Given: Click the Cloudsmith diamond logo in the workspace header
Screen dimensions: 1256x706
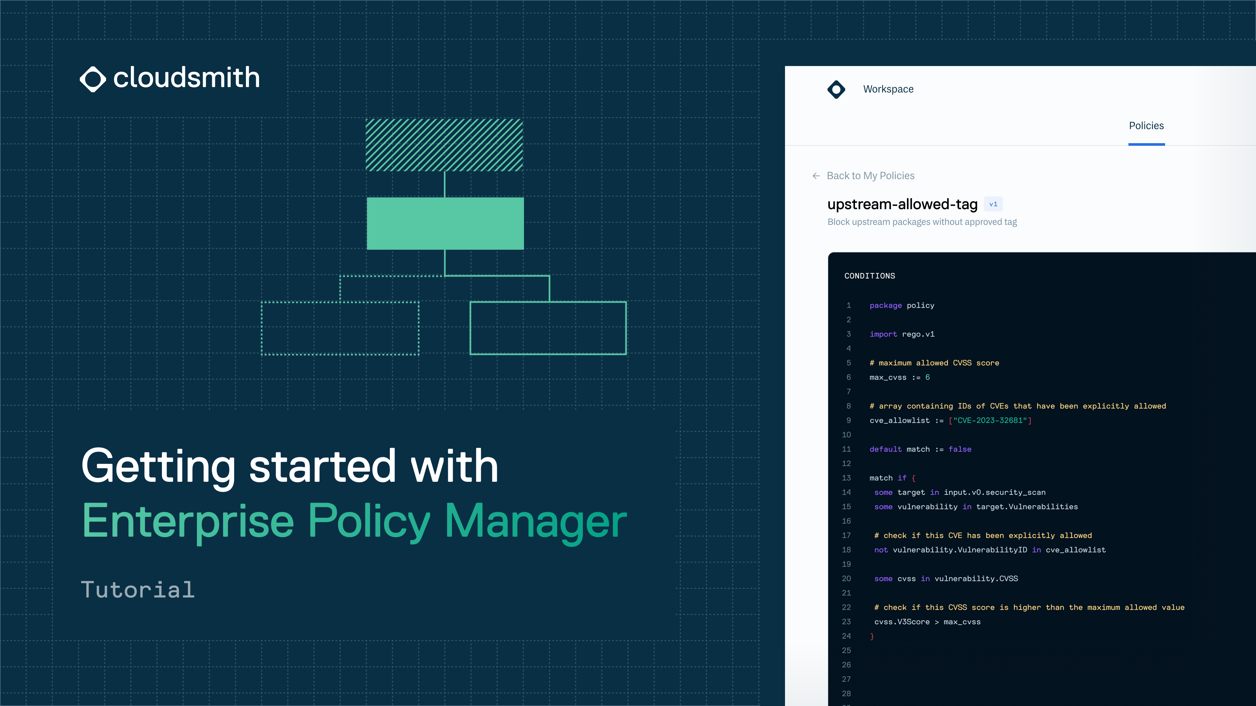Looking at the screenshot, I should (x=836, y=89).
